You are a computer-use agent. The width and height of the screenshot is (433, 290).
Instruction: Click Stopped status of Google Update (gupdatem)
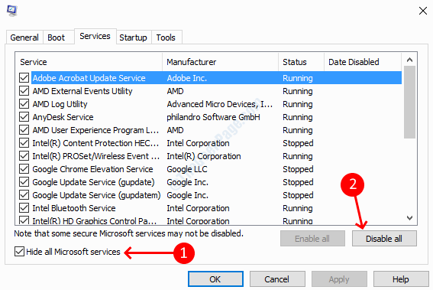(298, 195)
